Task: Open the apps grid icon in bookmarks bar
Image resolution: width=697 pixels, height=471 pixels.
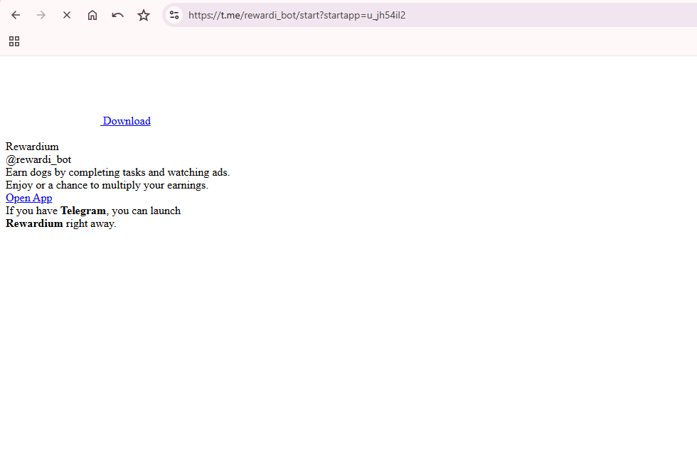Action: click(x=14, y=41)
